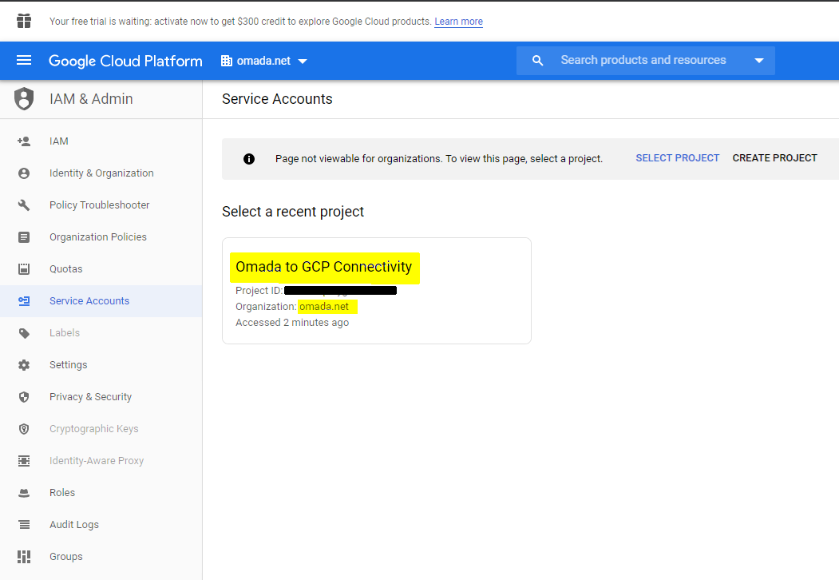
Task: Click the IAM & Admin sidebar heading
Action: 91,99
